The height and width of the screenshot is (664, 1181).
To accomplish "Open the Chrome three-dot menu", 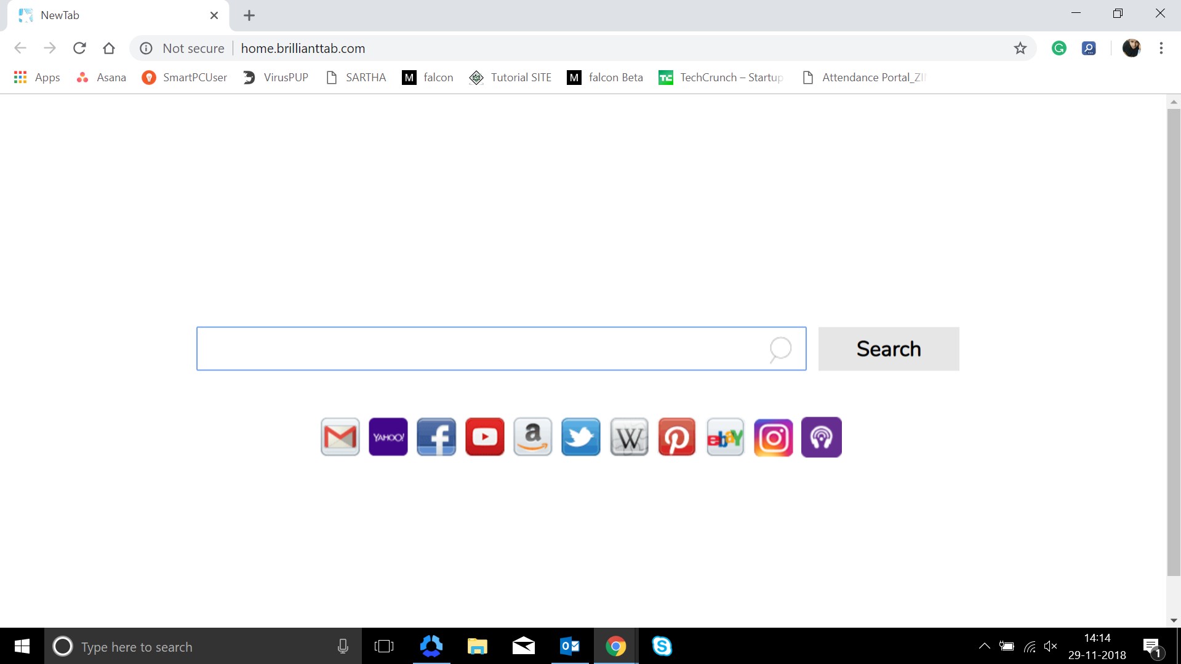I will pos(1161,48).
